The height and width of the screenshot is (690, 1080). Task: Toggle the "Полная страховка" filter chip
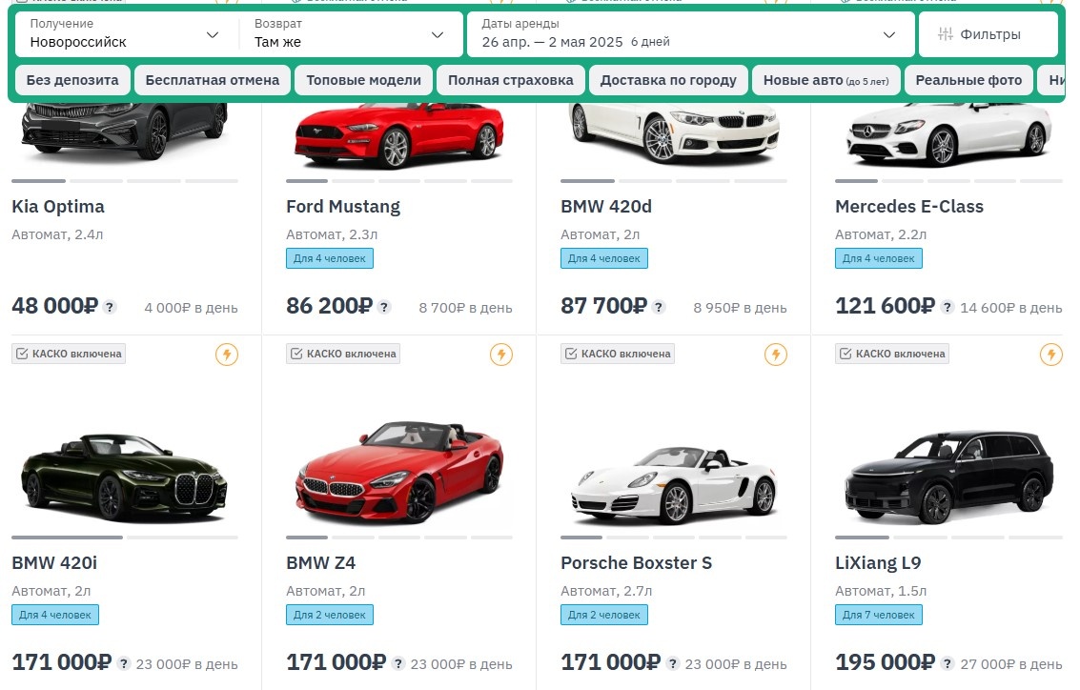point(511,80)
